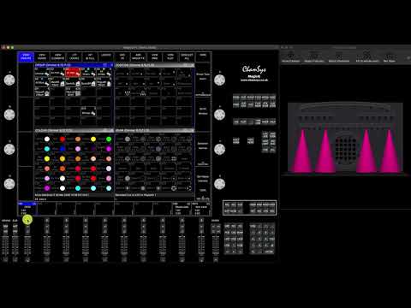Click the green macOS window zoom button
The image size is (411, 308).
[x=12, y=47]
